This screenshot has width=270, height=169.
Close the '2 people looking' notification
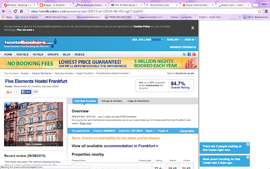coord(248,144)
